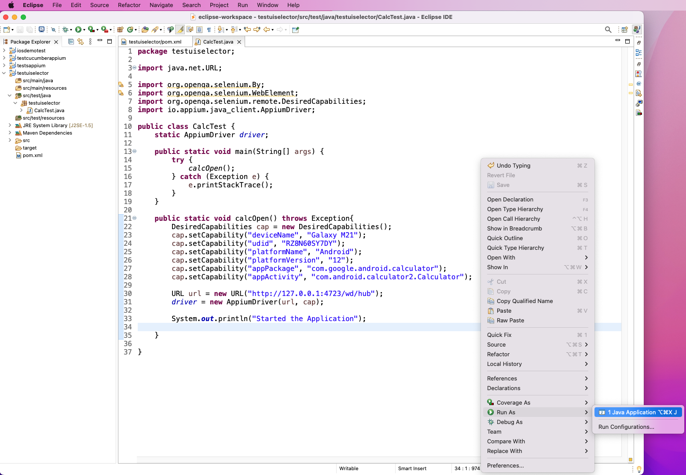
Task: Select the Debug tool in the toolbar
Action: pos(66,29)
